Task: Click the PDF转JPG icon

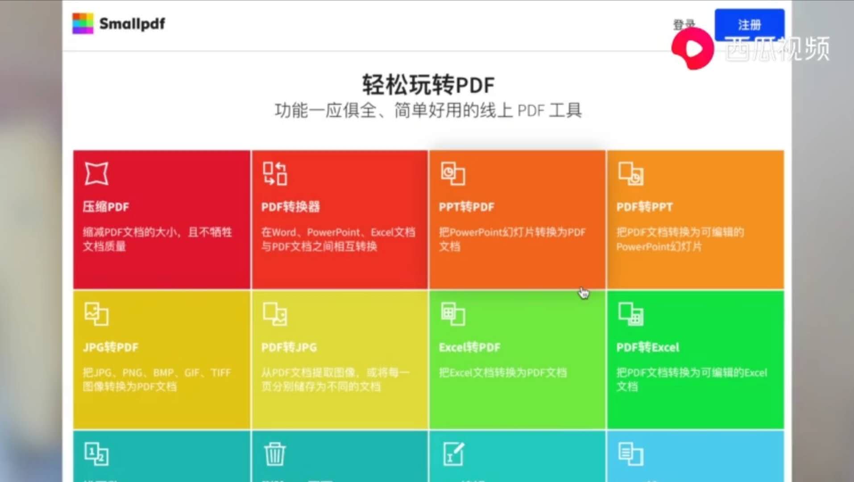Action: [275, 314]
